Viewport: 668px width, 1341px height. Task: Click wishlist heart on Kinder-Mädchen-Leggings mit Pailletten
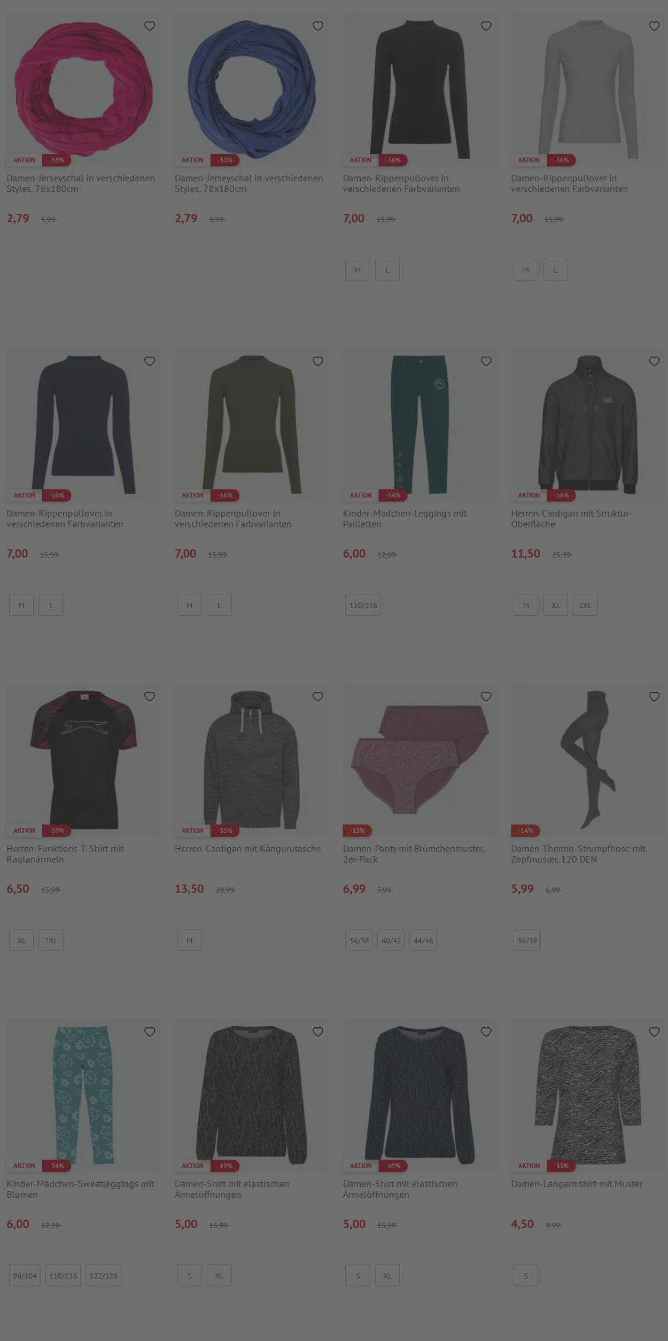pos(486,361)
